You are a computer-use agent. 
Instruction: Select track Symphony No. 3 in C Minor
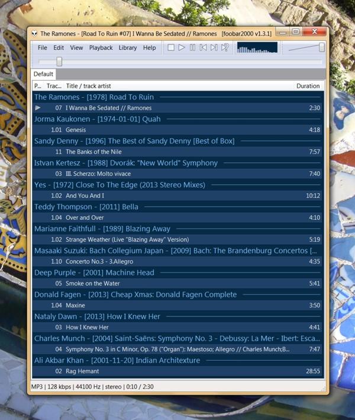178,350
